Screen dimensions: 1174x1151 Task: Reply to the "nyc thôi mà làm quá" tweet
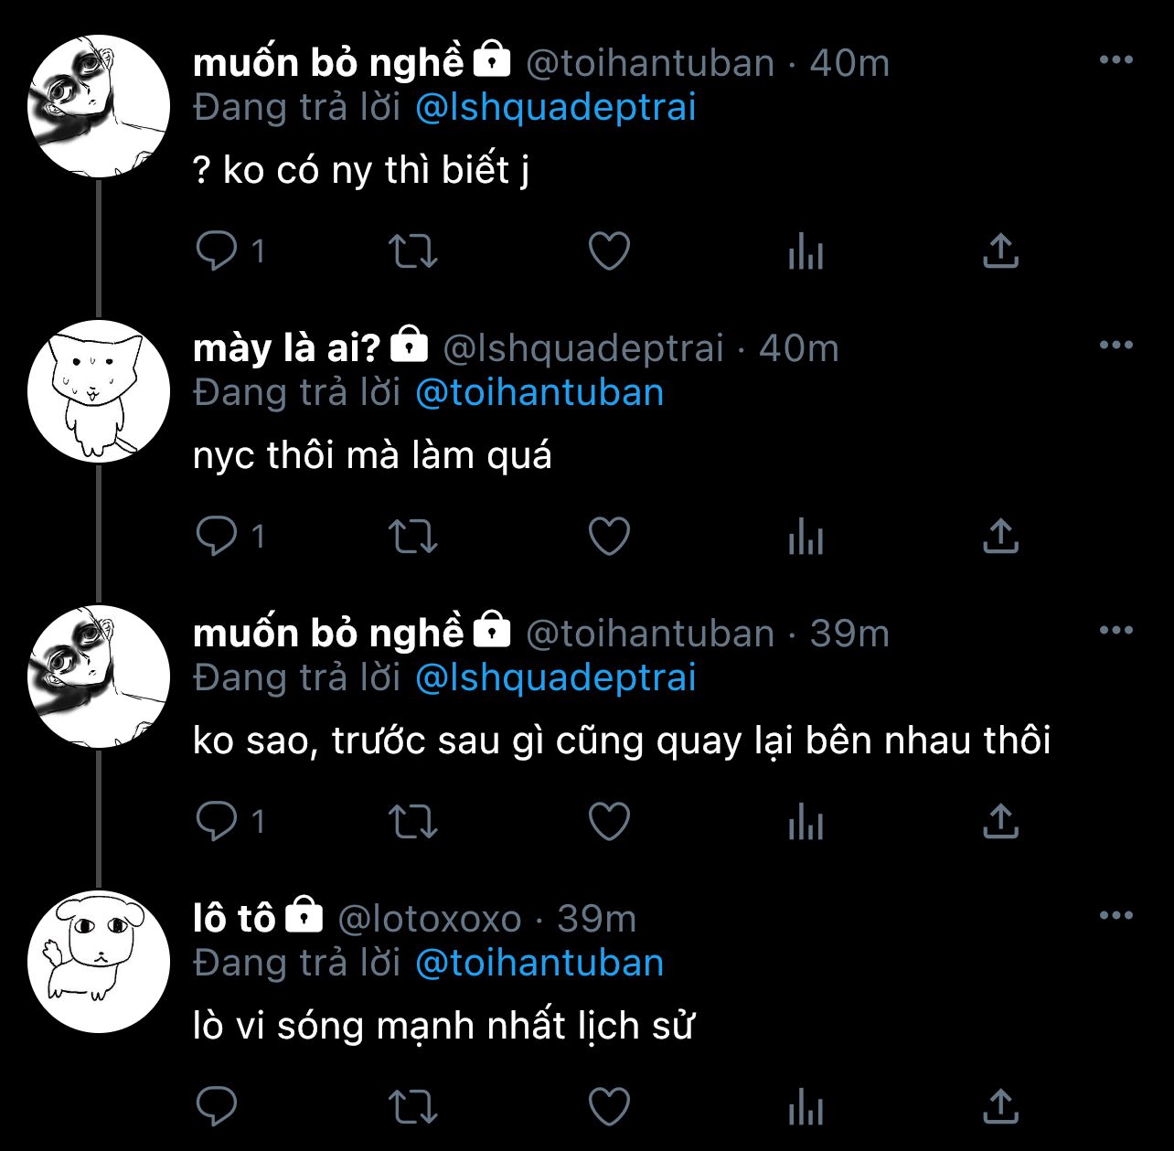[217, 536]
